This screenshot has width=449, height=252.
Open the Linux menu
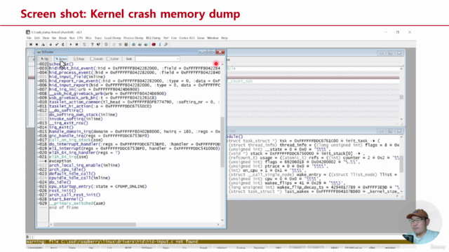[201, 38]
